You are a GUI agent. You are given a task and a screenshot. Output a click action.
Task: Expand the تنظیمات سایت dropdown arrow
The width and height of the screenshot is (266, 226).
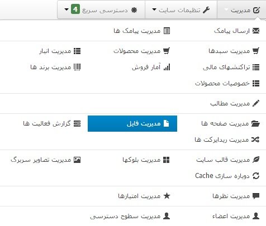click(x=154, y=9)
